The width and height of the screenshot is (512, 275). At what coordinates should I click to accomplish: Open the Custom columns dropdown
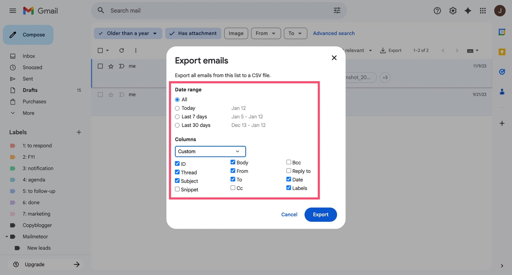[x=210, y=151]
